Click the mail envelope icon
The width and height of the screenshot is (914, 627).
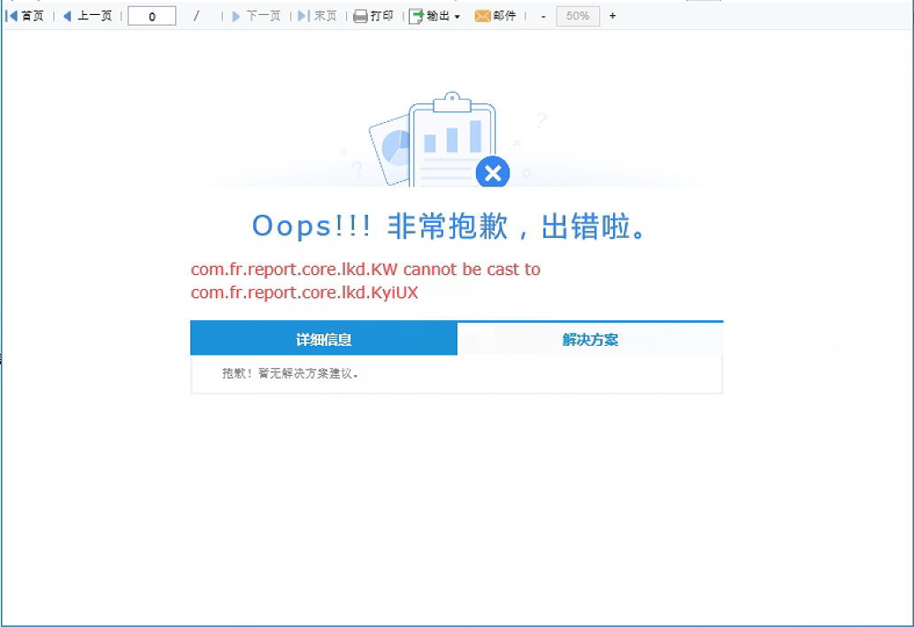click(482, 16)
